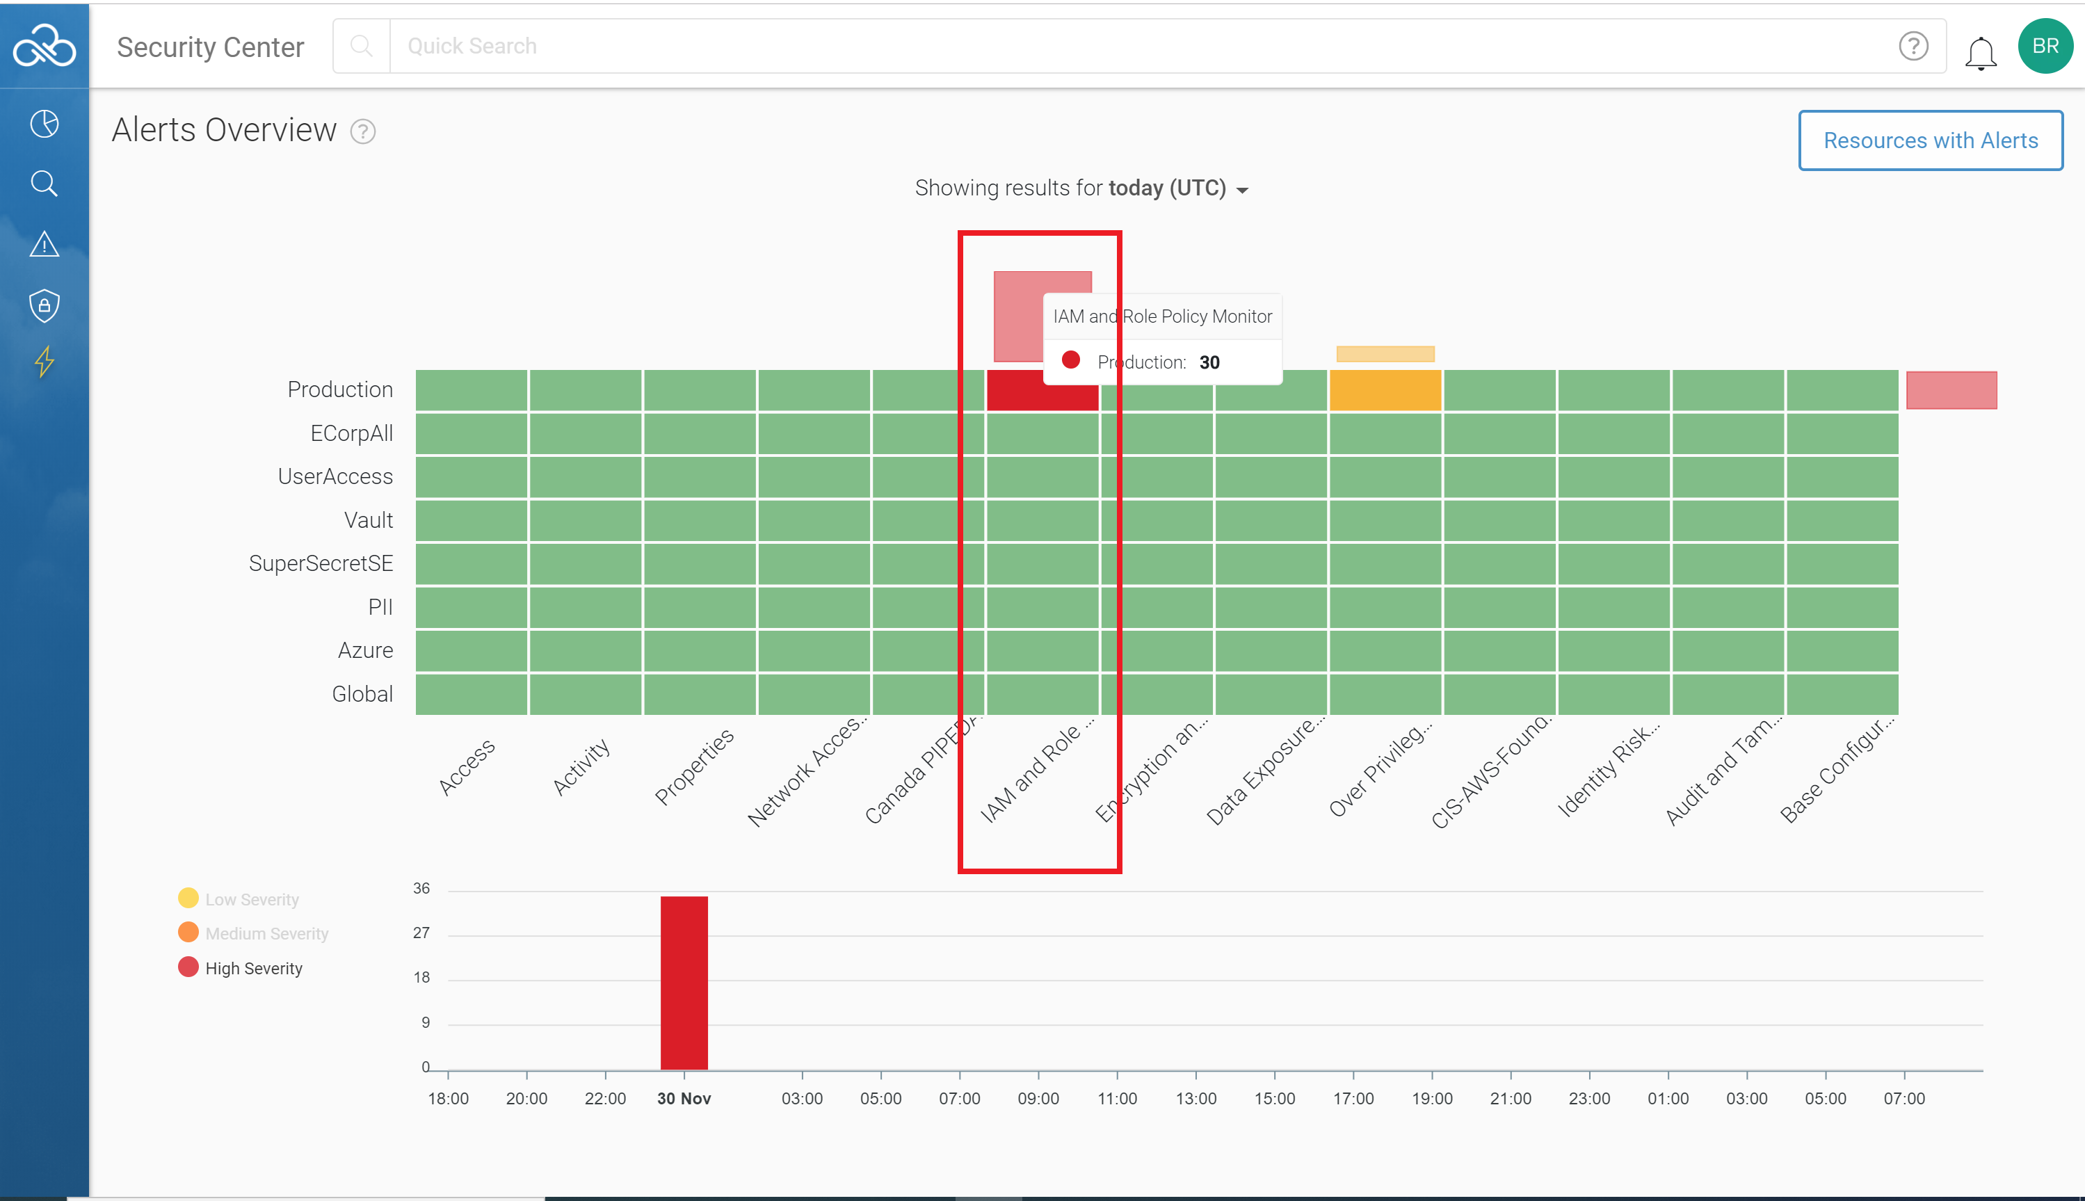The image size is (2085, 1201).
Task: Click the 09:00 timeline tick label
Action: (x=1038, y=1099)
